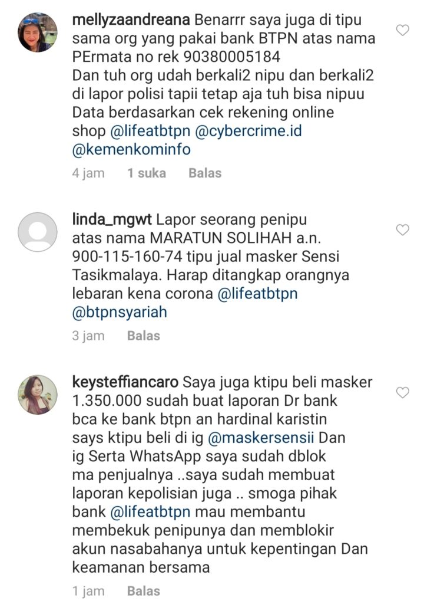Like mellyzaandreana's comment with the heart icon
434x604 pixels.
[402, 30]
